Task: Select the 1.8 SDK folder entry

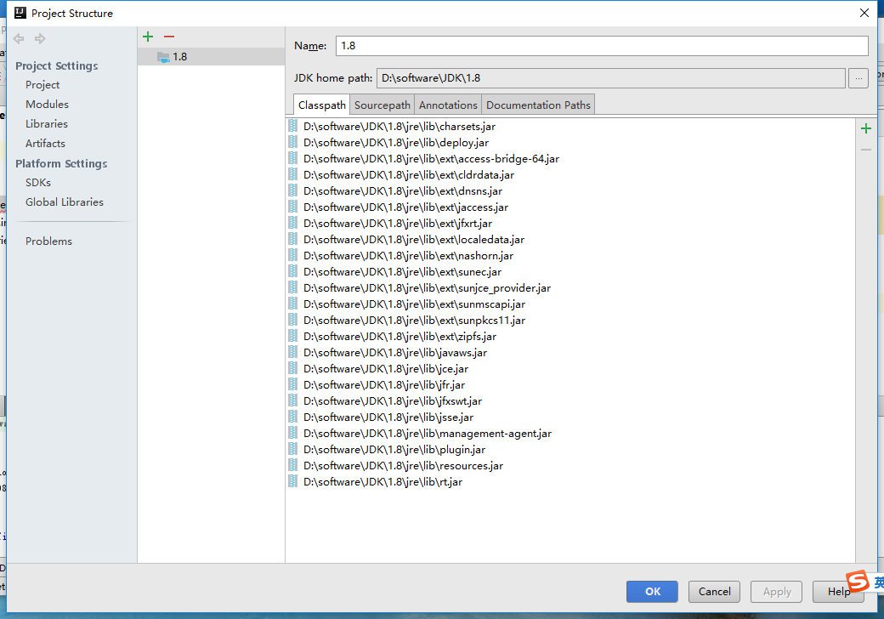Action: click(212, 56)
